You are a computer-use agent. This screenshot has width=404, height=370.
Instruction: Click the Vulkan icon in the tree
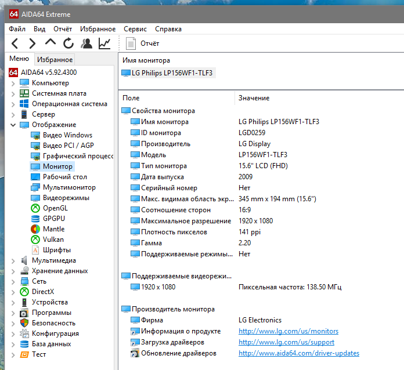tap(35, 240)
